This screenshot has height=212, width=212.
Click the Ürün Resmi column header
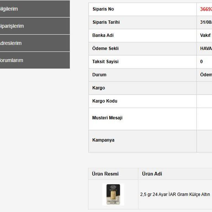coord(105,174)
